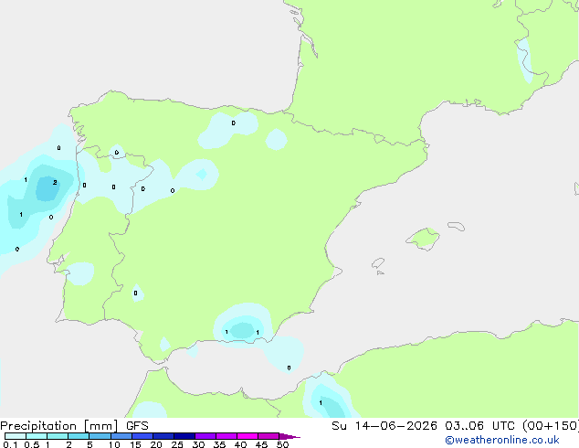
Task: Click the Ibiza island outline
Action: (378, 263)
